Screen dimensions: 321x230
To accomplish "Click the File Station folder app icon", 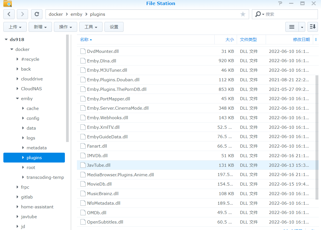I will [x=8, y=3].
